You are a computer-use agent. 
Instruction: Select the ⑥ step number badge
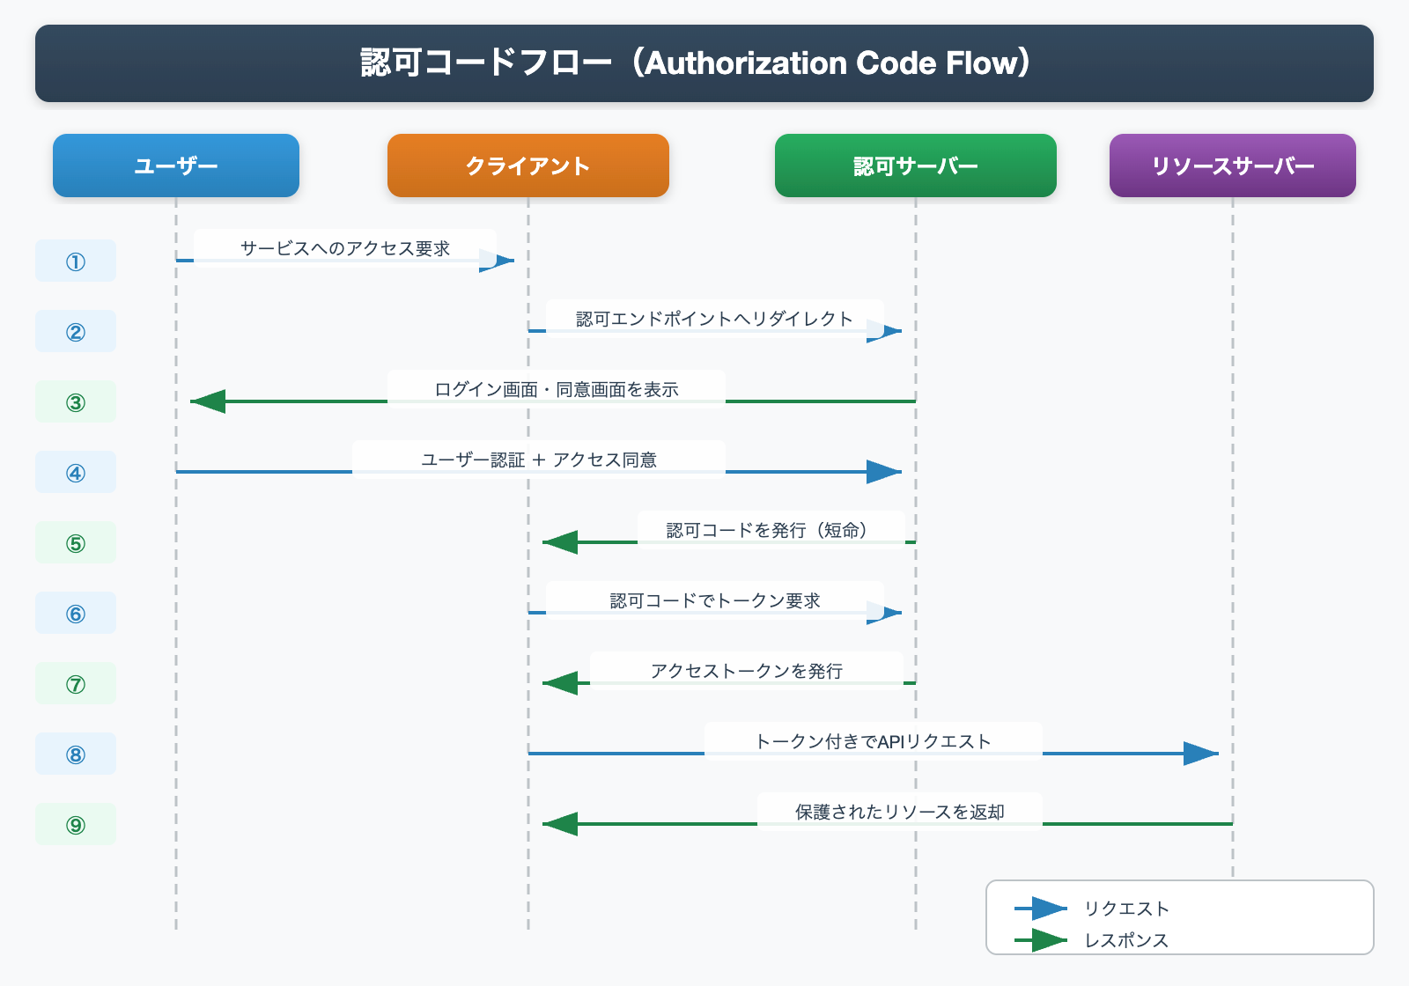75,613
